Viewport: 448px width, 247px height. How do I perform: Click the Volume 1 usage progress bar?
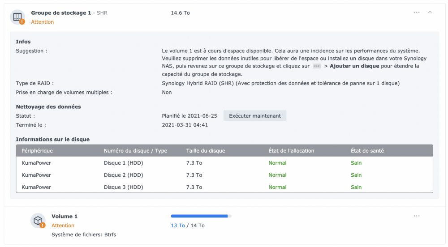[x=201, y=216]
